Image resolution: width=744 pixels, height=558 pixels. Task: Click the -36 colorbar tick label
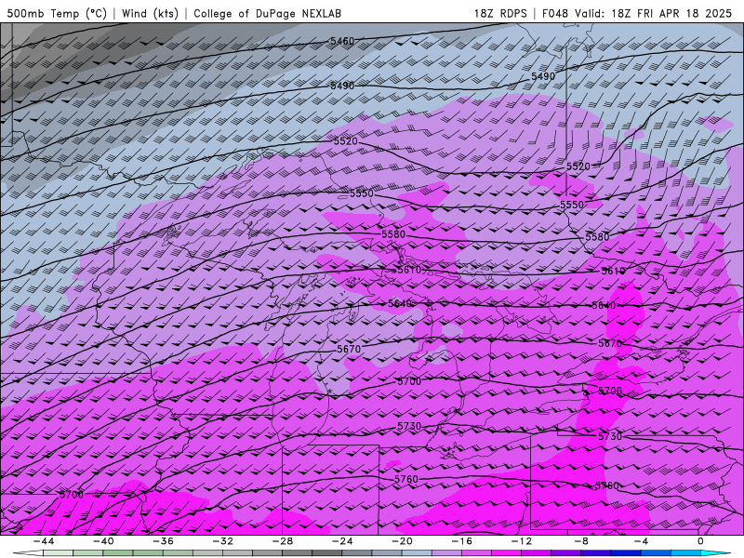[163, 541]
